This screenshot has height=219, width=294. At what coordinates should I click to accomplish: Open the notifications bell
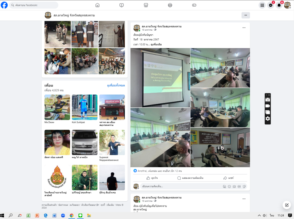point(279,5)
